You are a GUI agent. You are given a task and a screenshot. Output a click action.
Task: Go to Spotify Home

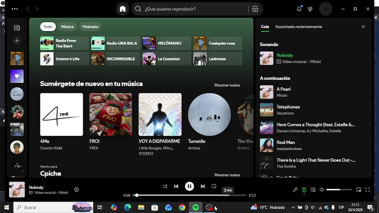coord(123,9)
